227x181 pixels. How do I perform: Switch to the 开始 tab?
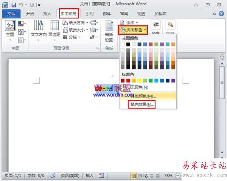(x=30, y=14)
